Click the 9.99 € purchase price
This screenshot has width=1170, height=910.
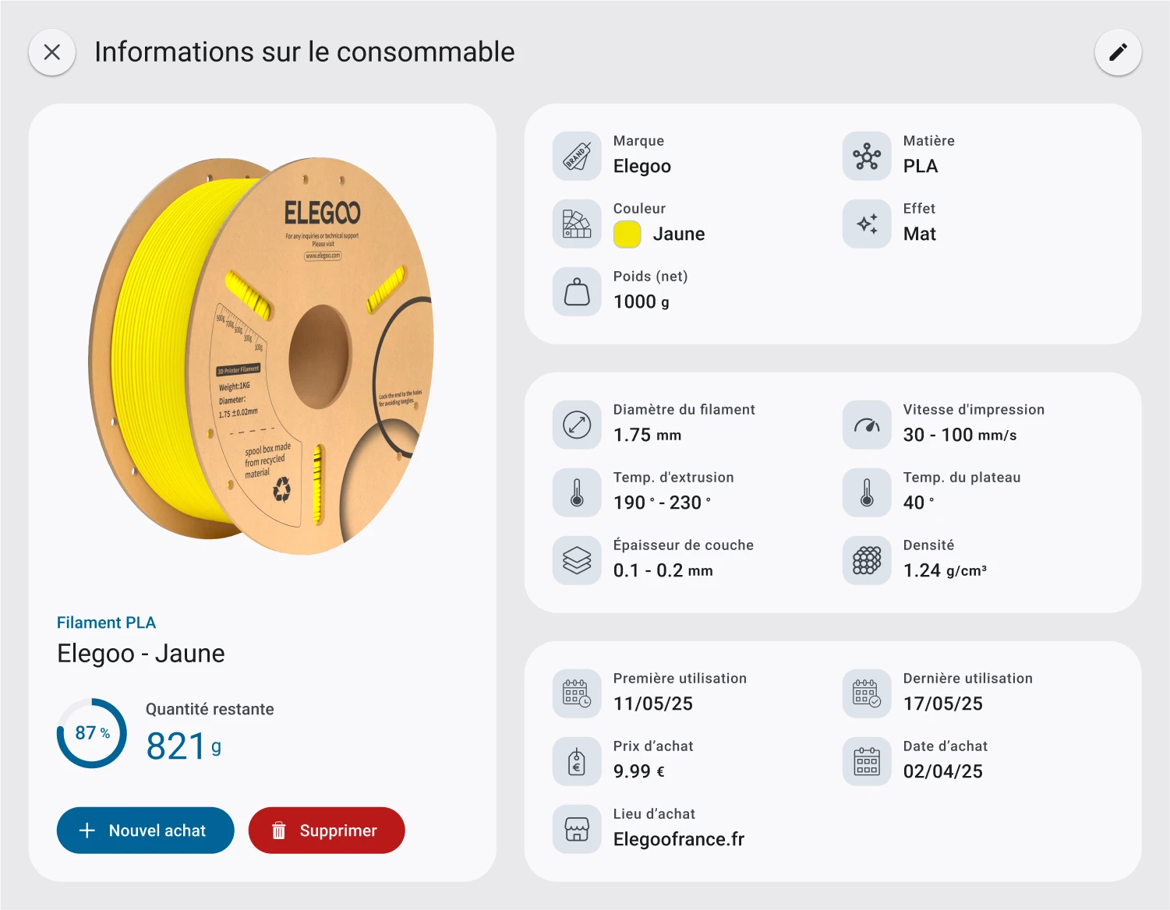click(639, 771)
